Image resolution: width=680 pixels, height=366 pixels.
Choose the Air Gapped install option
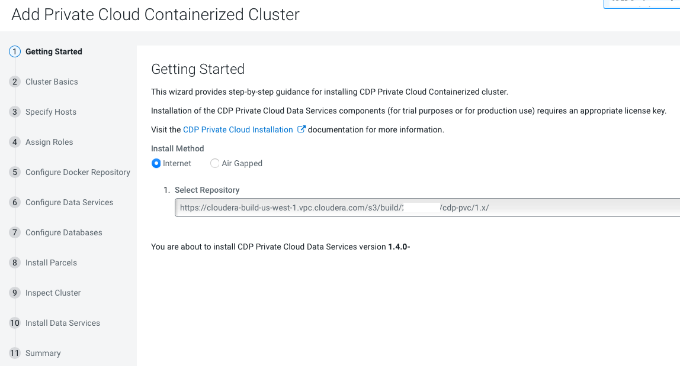coord(215,163)
